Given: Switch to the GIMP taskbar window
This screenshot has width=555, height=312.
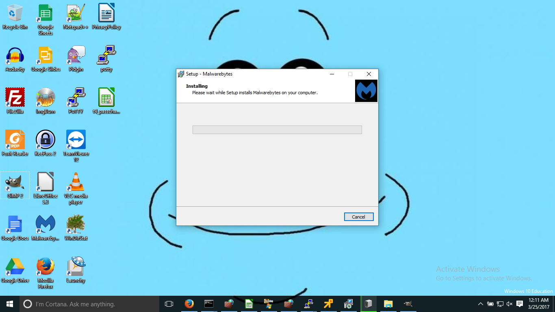Looking at the screenshot, I should point(408,304).
